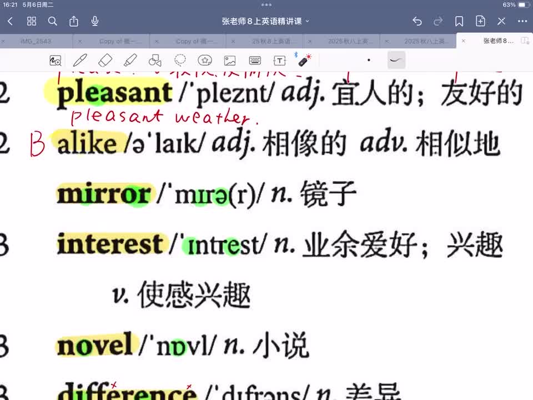Screen dimensions: 533x400
Task: Toggle read-only mode pen-cross icon
Action: tap(501, 22)
